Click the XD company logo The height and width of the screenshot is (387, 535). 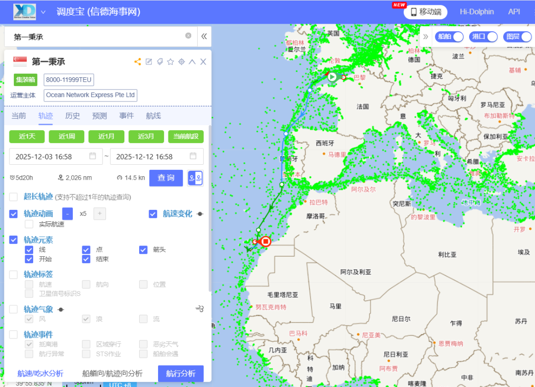click(x=25, y=11)
